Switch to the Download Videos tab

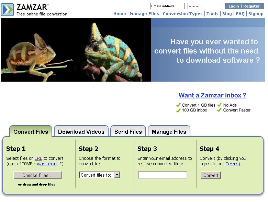[x=81, y=131]
